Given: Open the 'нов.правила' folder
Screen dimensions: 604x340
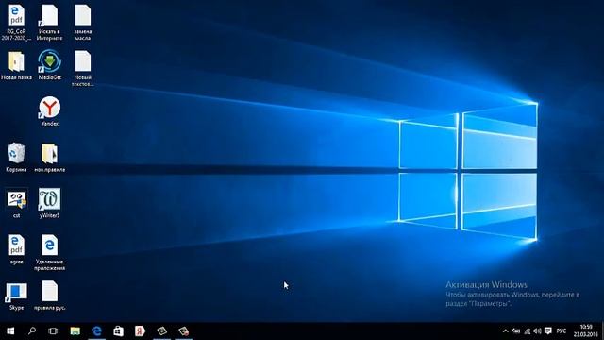Looking at the screenshot, I should (x=49, y=158).
